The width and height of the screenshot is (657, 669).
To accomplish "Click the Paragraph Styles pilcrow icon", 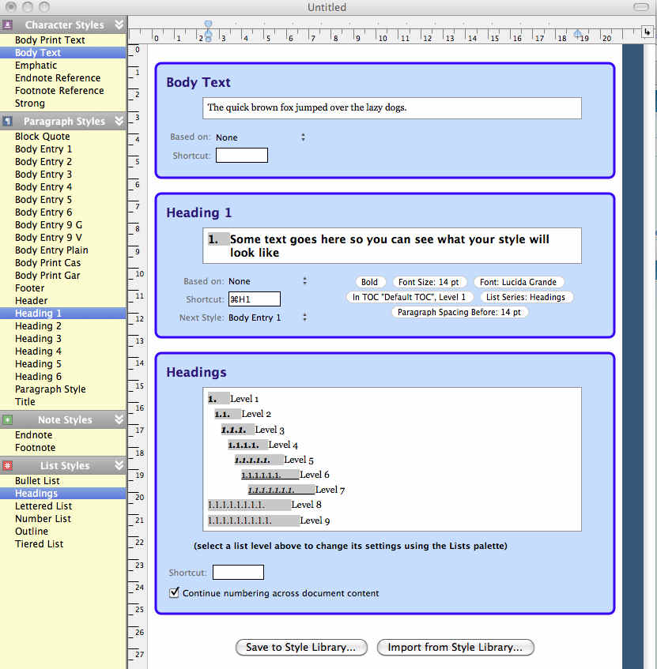I will (8, 121).
